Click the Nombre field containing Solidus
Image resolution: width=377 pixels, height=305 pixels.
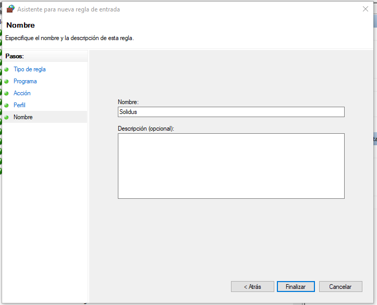click(x=231, y=112)
